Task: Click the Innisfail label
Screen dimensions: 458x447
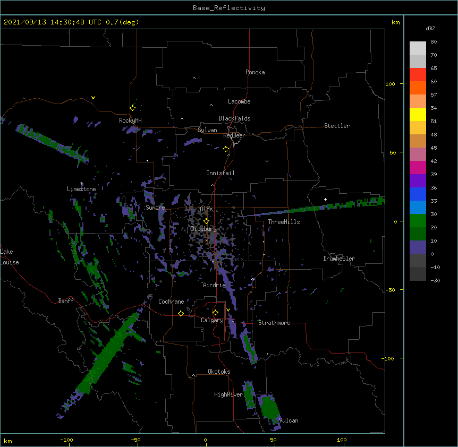Action: click(220, 173)
